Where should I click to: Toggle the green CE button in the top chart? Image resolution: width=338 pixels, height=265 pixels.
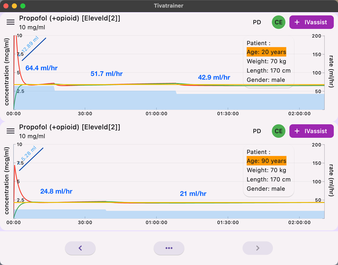(x=279, y=22)
